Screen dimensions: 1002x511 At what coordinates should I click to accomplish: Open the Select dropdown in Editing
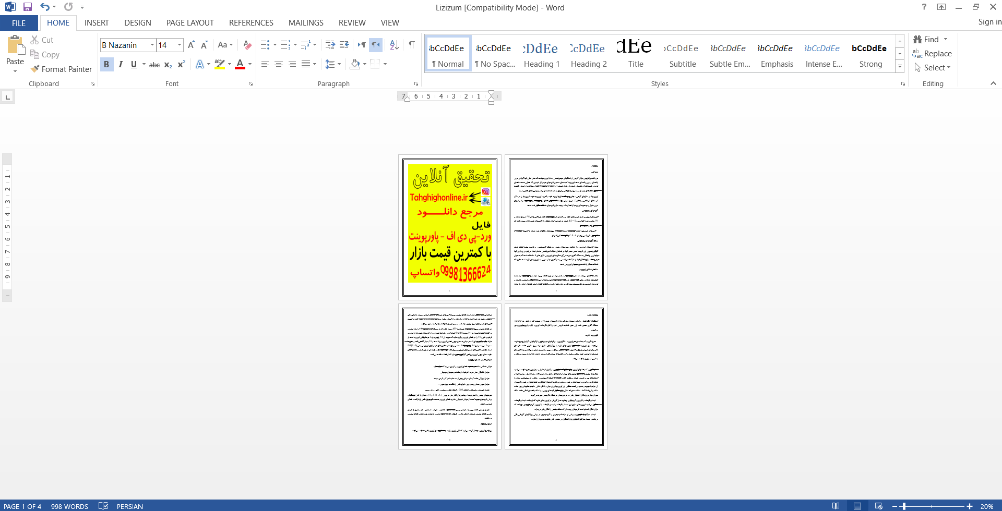pyautogui.click(x=933, y=68)
